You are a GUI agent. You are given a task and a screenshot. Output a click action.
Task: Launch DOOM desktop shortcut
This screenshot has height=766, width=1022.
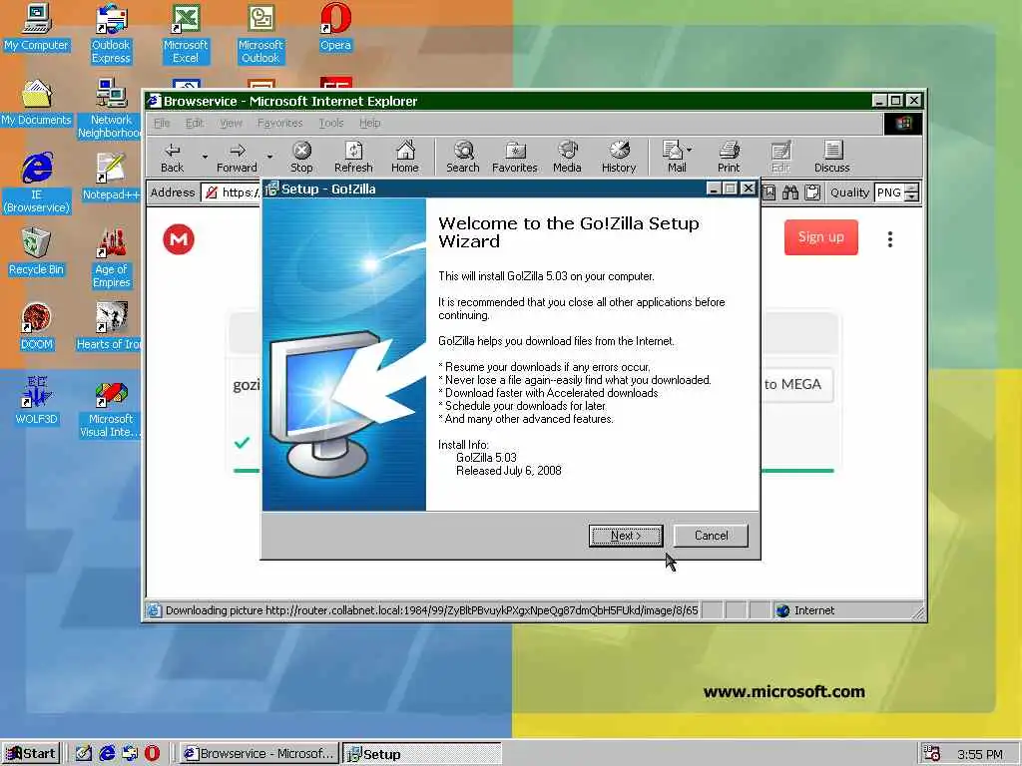pos(37,327)
